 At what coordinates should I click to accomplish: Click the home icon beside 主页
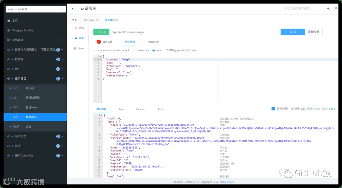[x=9, y=21]
